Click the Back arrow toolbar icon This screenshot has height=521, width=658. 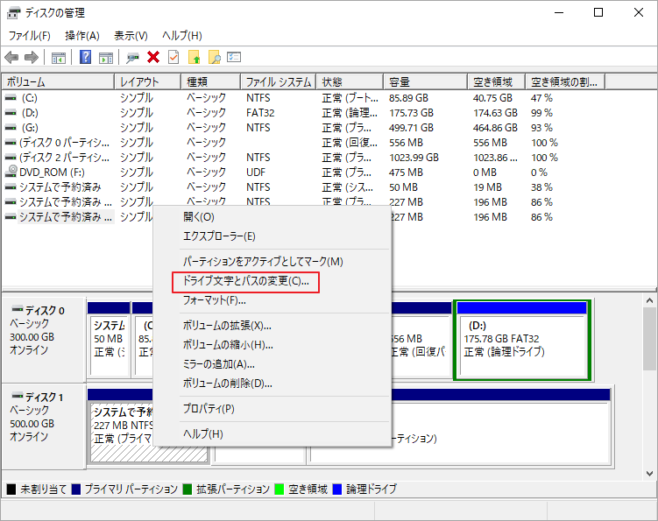[x=11, y=57]
